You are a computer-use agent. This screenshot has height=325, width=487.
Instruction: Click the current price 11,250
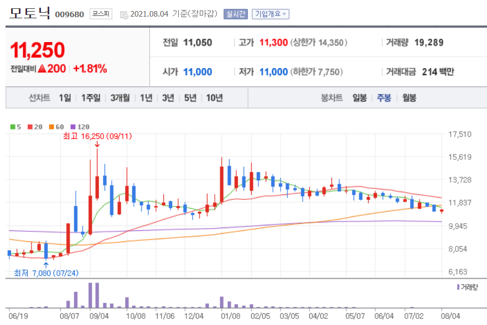click(x=38, y=50)
